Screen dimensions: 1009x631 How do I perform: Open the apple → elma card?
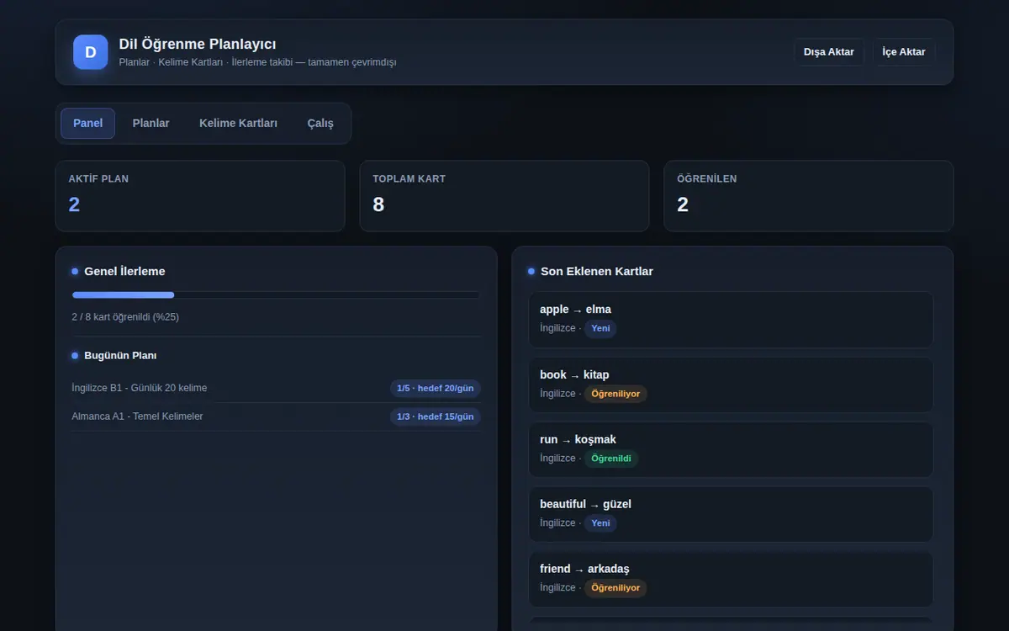[x=731, y=320]
